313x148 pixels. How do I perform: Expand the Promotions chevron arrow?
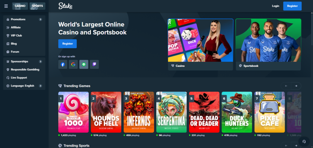pos(41,19)
